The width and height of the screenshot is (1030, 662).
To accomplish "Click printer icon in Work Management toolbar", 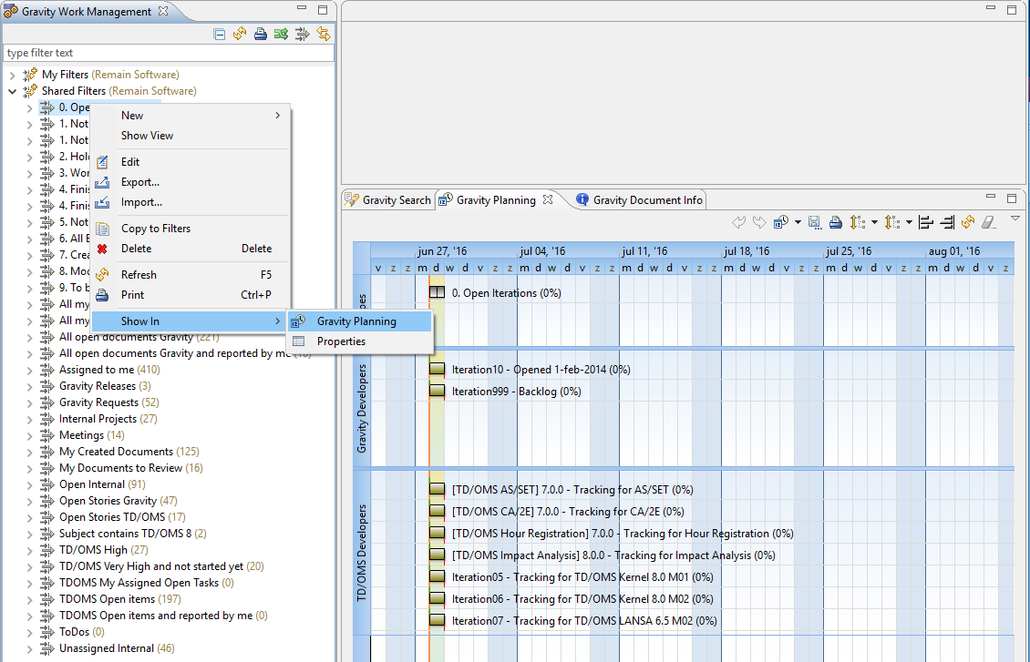I will 261,35.
